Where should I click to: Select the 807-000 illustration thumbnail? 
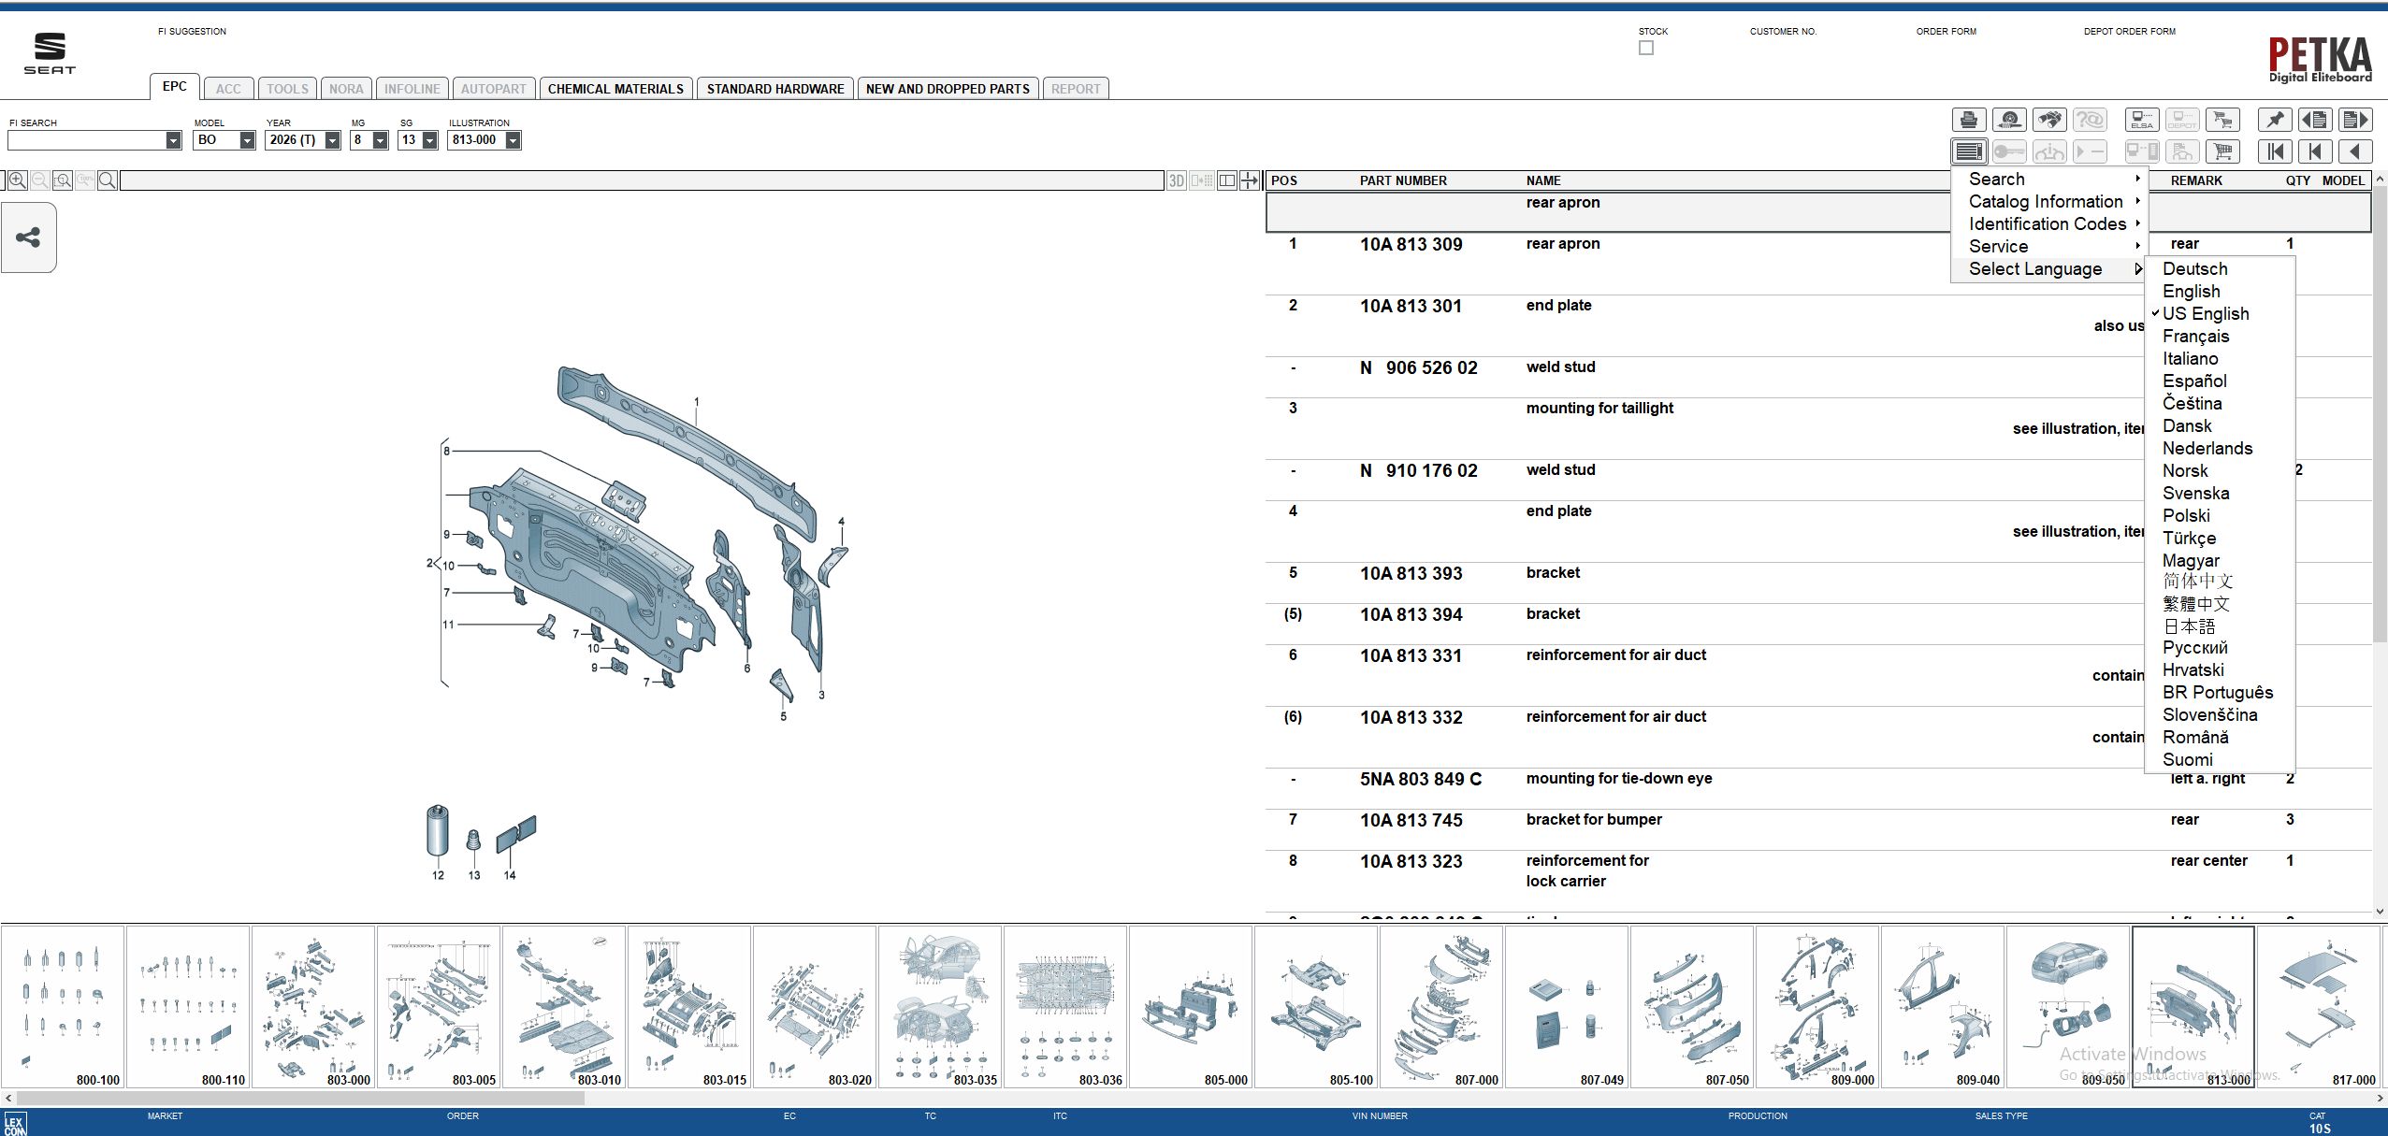point(1440,1006)
